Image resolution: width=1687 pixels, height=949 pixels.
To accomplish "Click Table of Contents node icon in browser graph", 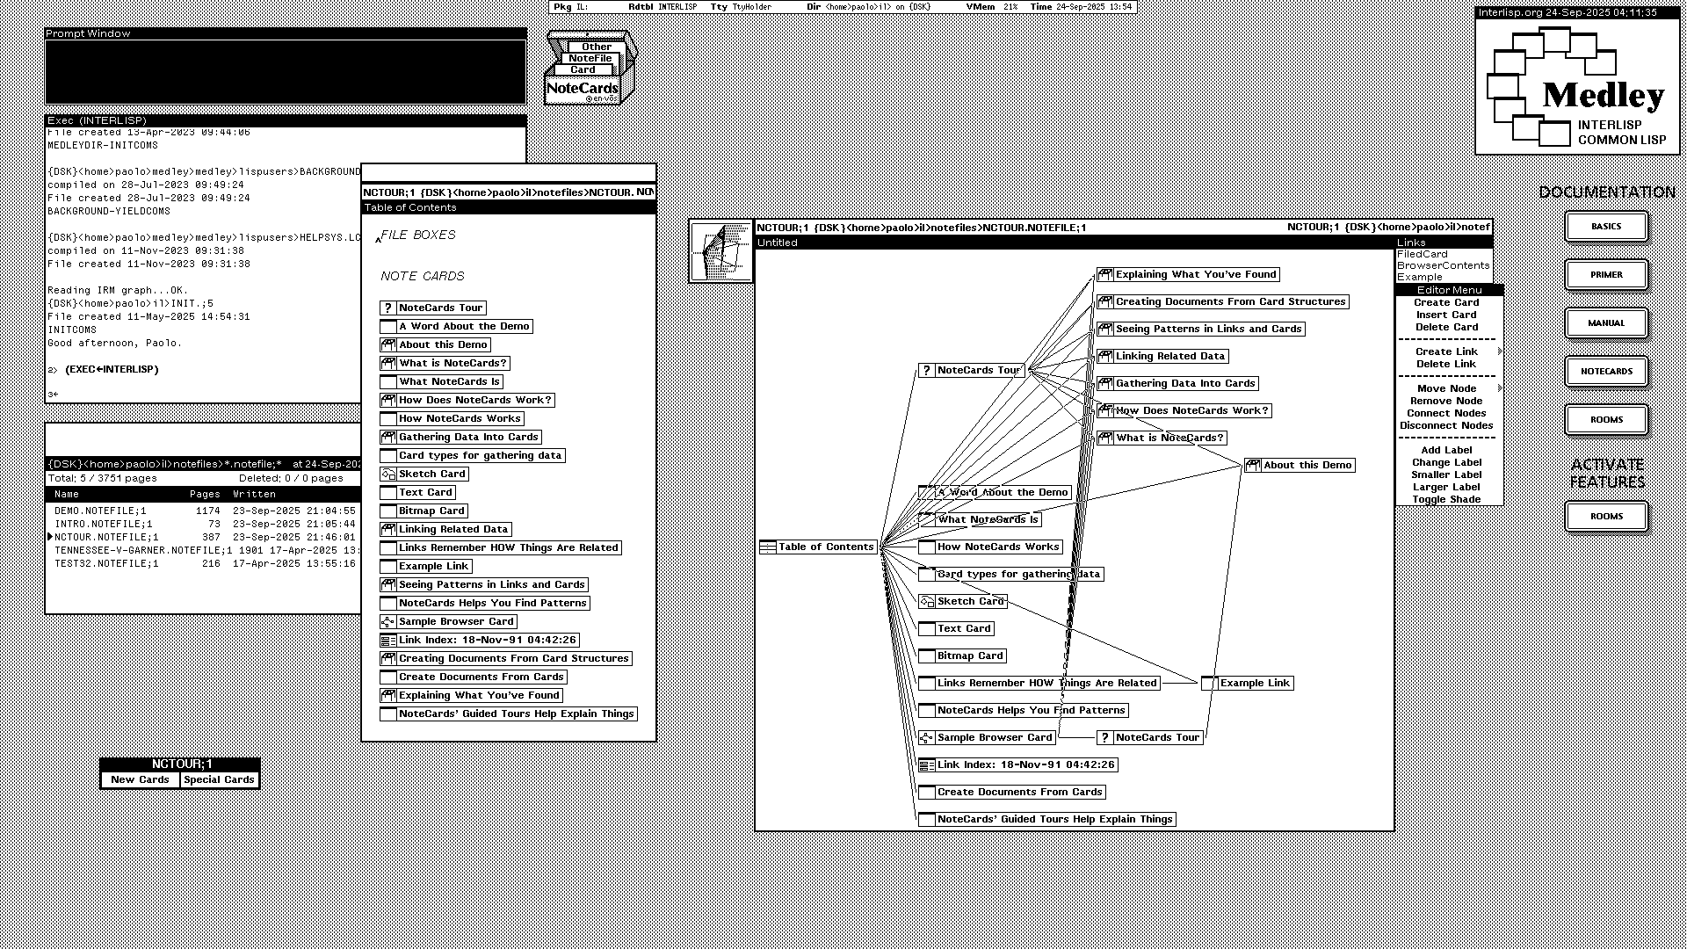I will [768, 547].
